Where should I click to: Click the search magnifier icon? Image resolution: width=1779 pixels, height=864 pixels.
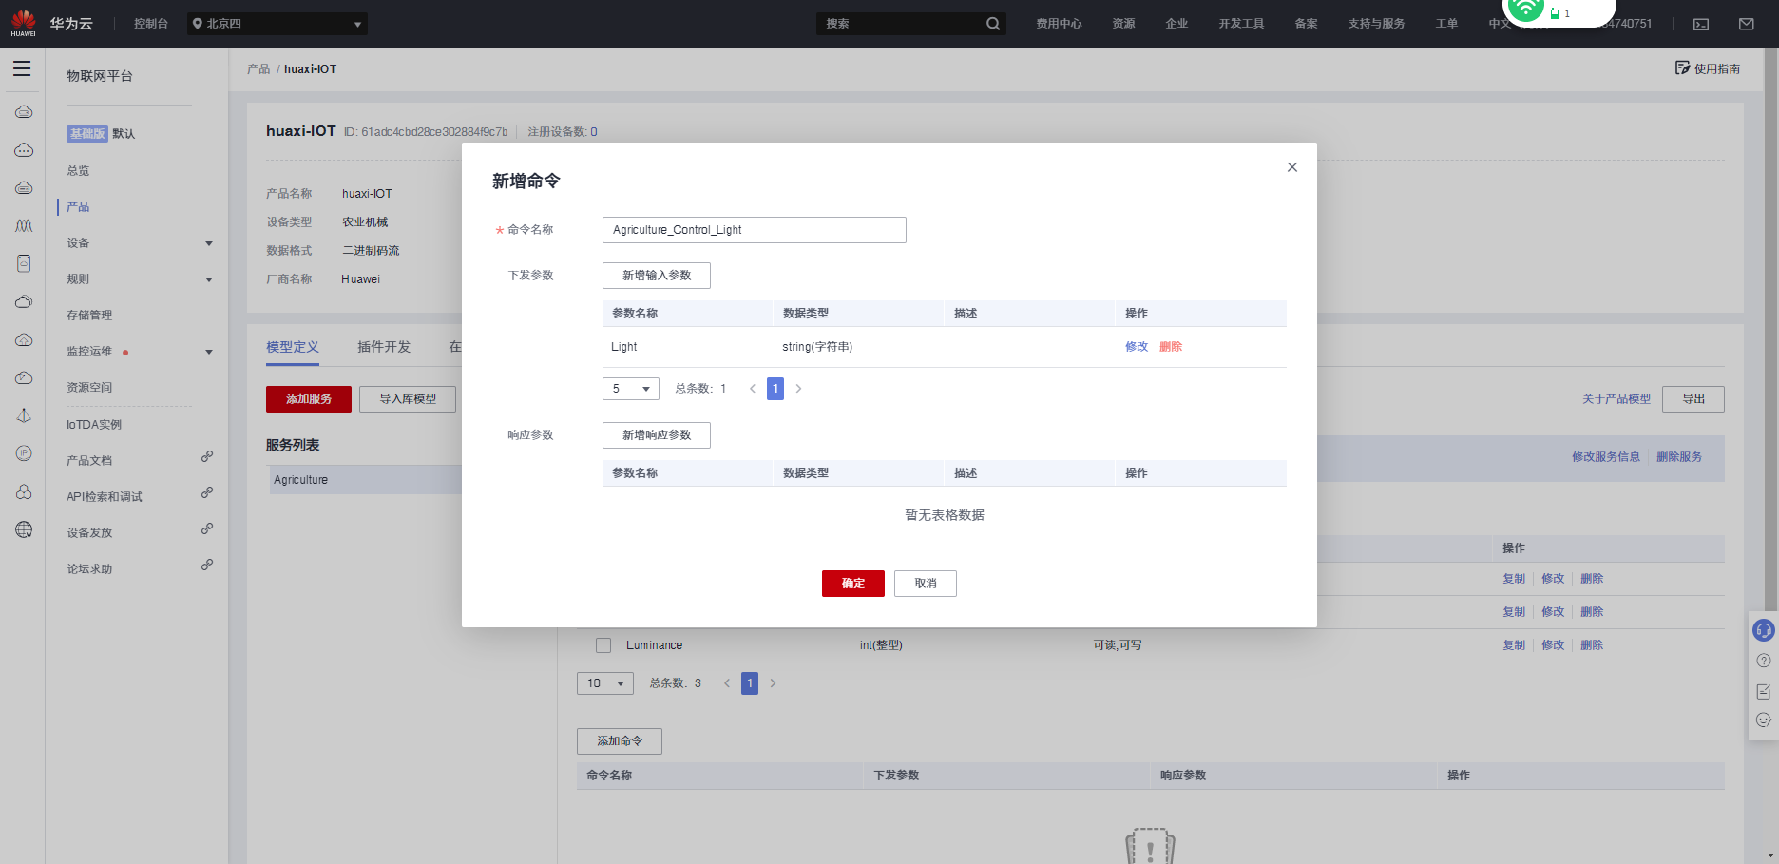click(993, 24)
